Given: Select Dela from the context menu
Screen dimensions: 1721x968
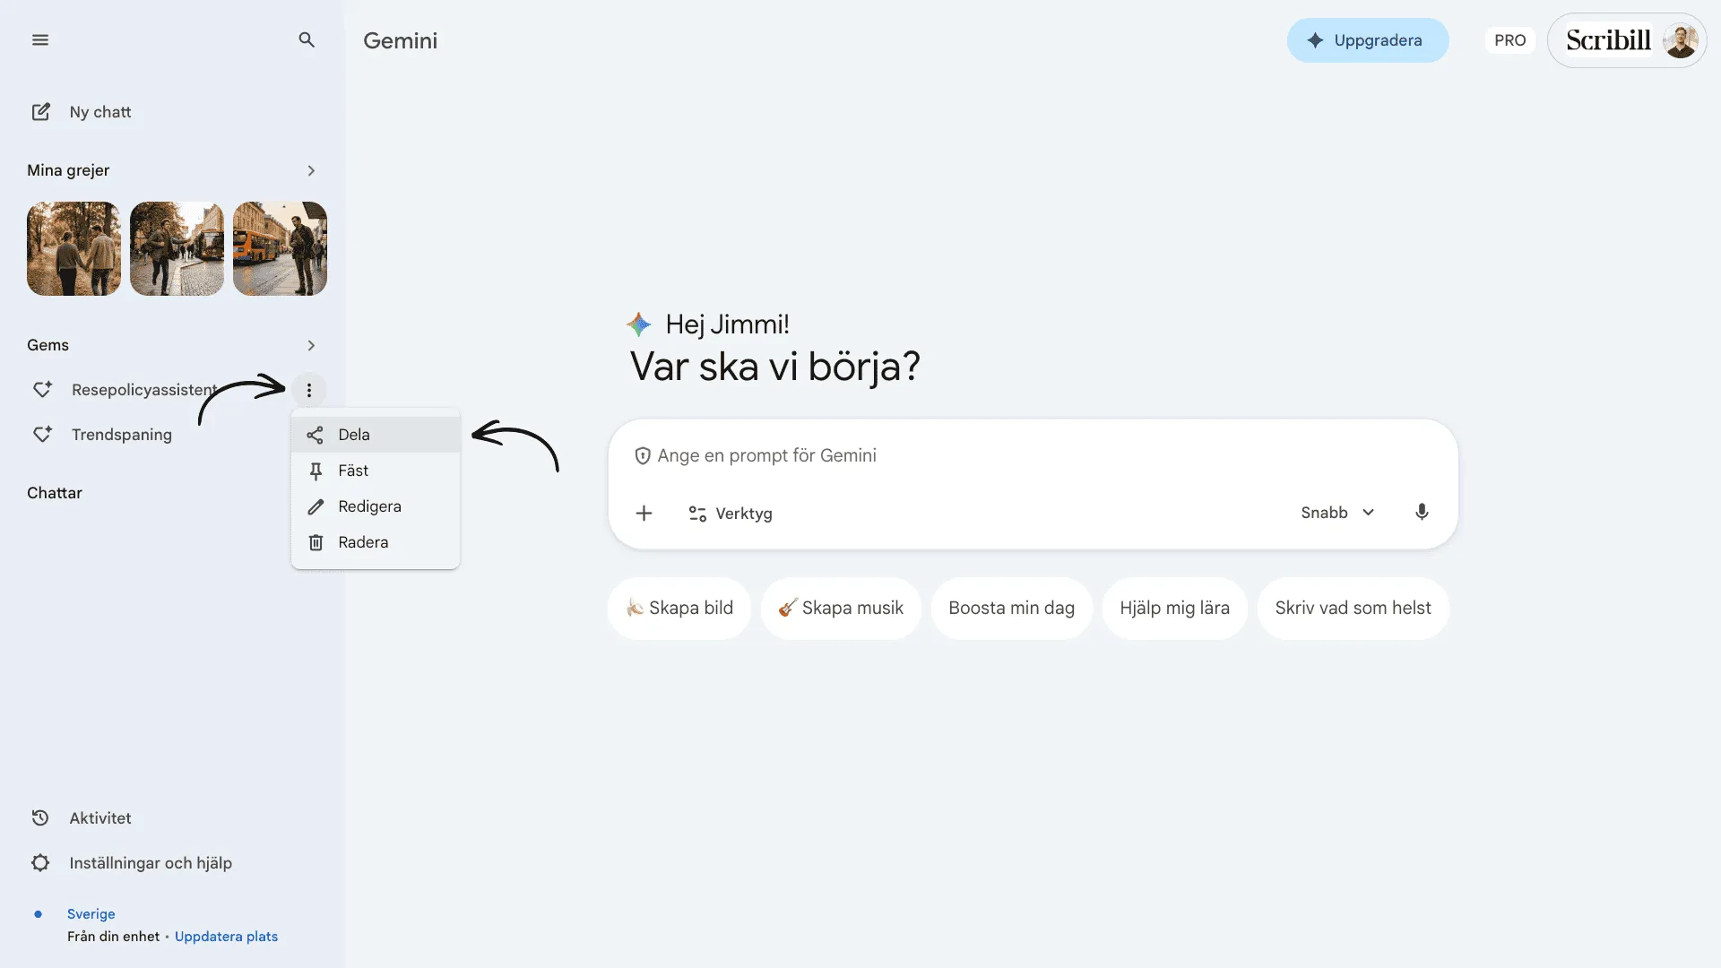Looking at the screenshot, I should tap(376, 435).
